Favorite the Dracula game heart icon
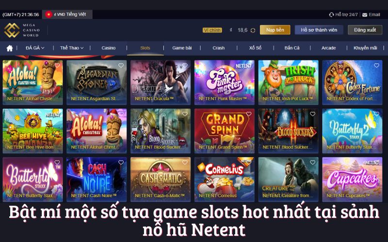 [185, 65]
